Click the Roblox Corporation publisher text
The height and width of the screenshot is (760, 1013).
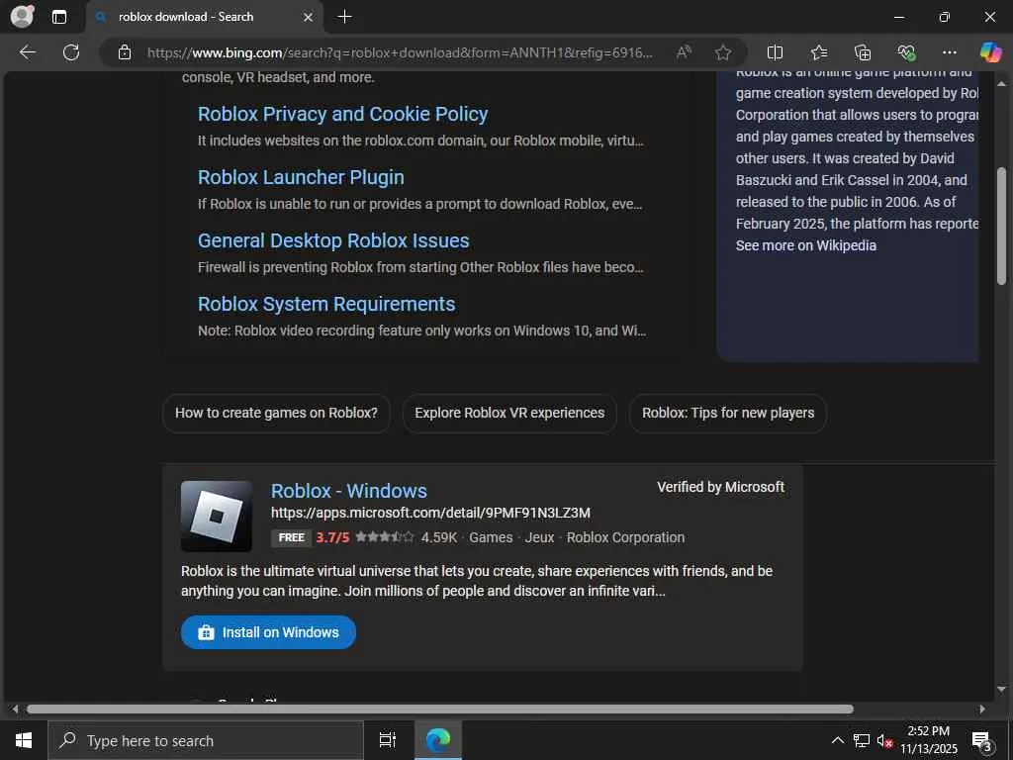coord(625,537)
